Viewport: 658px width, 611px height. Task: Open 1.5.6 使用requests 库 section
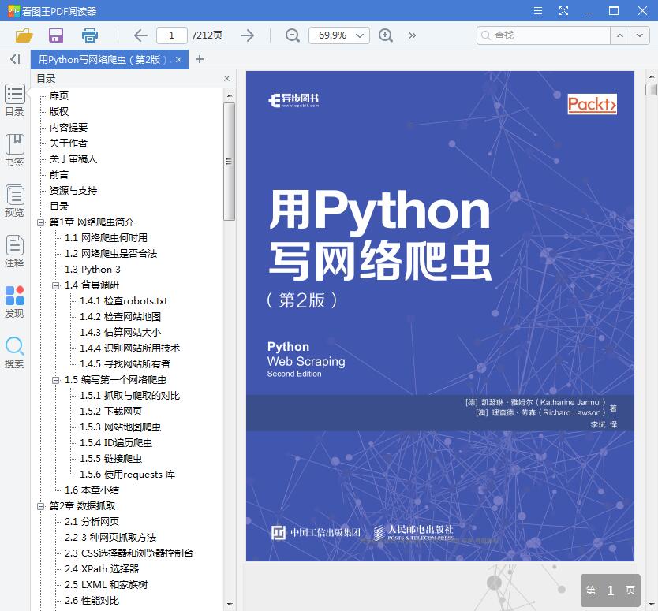click(127, 475)
